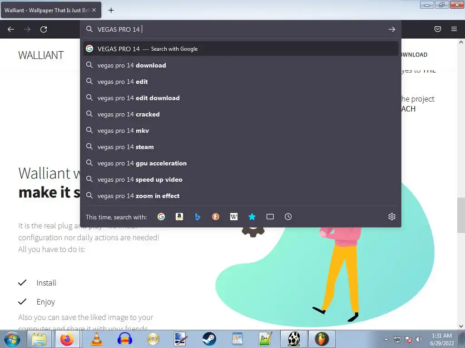This screenshot has height=348, width=465.
Task: Click the volume speaker tray icon
Action: (x=419, y=340)
